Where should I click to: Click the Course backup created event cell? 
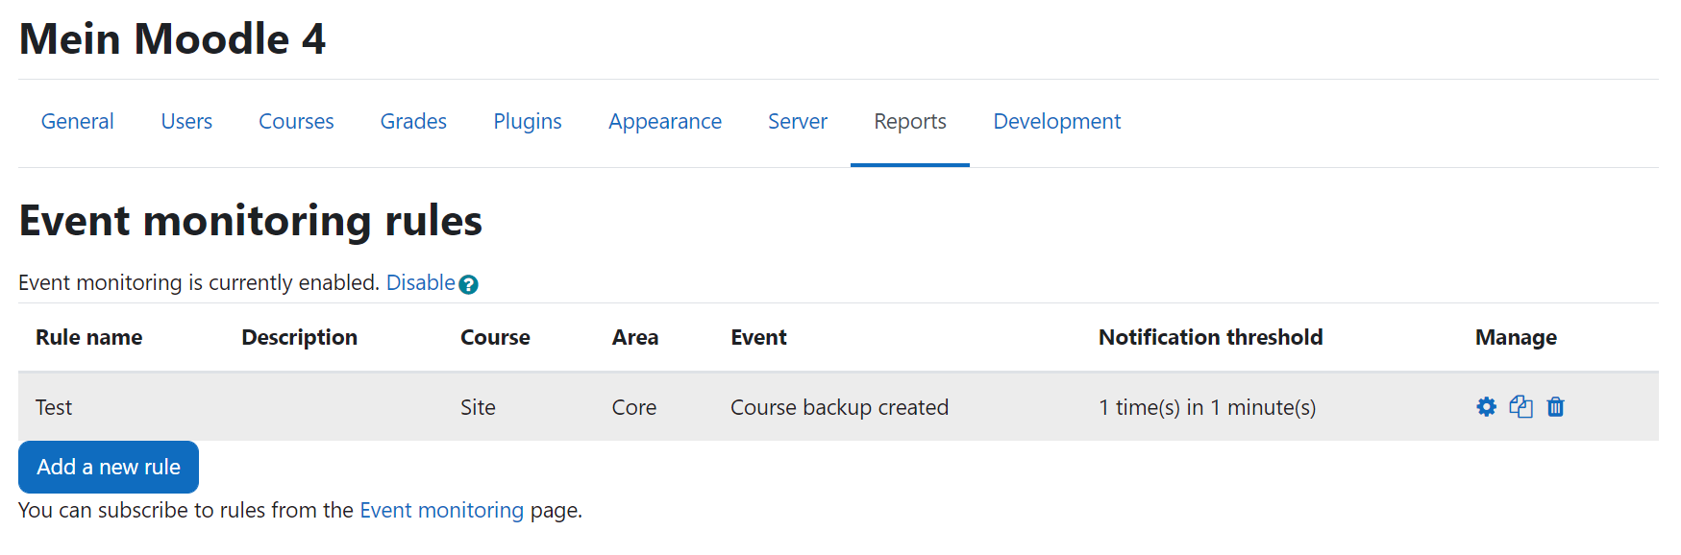coord(839,407)
